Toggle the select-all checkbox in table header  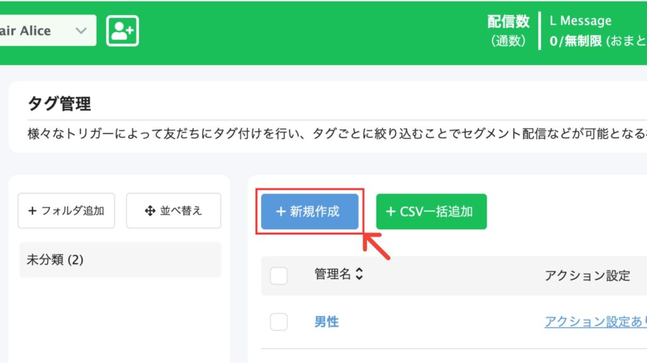point(279,275)
